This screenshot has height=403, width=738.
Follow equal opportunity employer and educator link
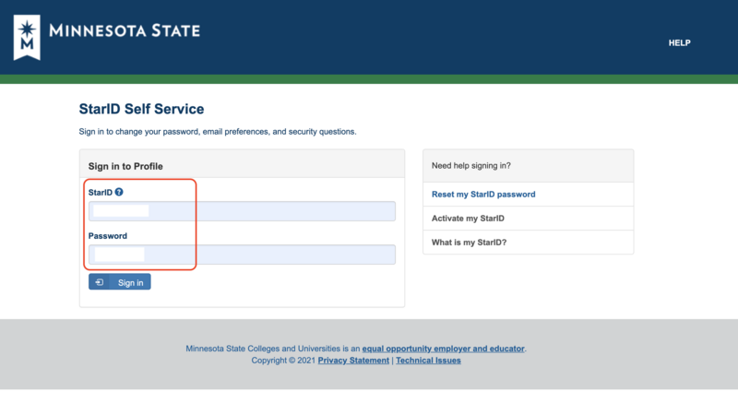pyautogui.click(x=444, y=350)
